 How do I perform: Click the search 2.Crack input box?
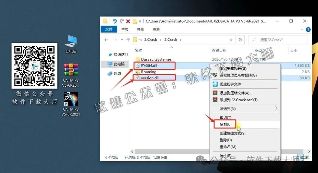point(278,40)
